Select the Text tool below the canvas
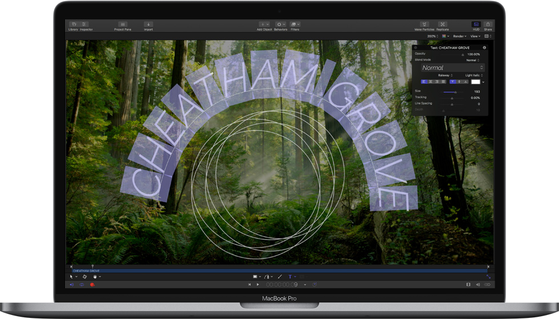Image resolution: width=559 pixels, height=319 pixels. point(289,276)
